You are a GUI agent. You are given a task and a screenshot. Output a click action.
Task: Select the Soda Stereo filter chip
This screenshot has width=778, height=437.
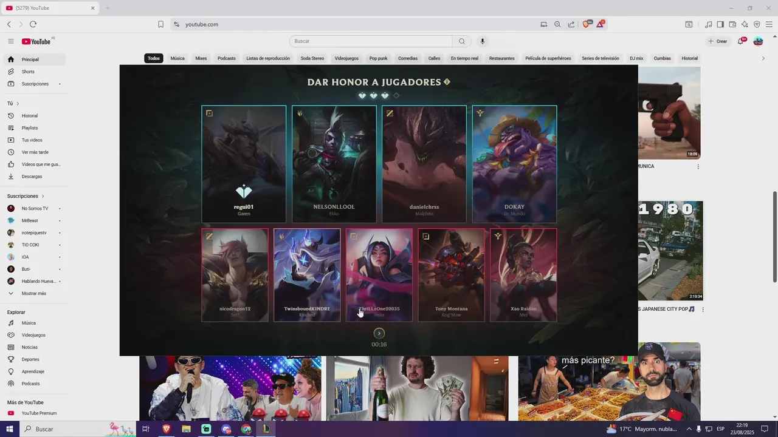pos(312,58)
